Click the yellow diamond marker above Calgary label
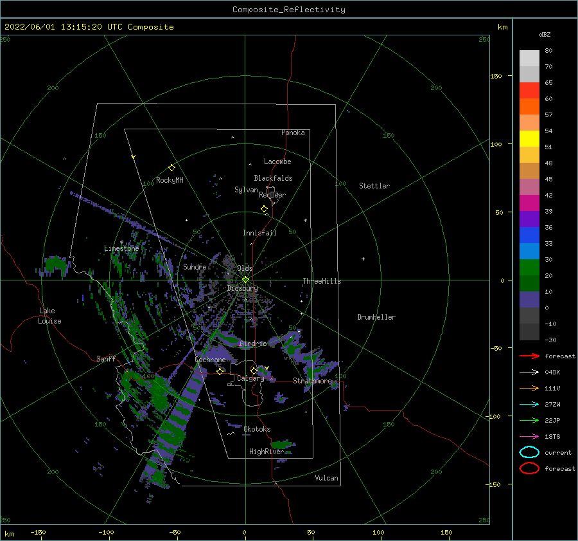The width and height of the screenshot is (578, 541). (x=254, y=371)
